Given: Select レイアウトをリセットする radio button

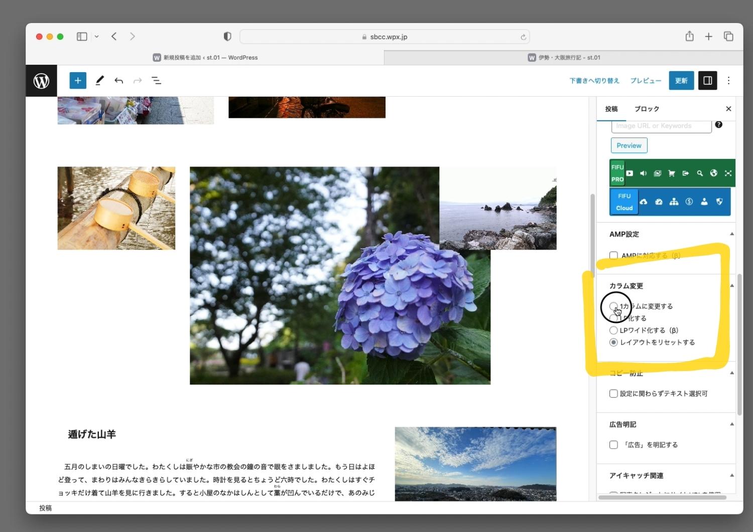Looking at the screenshot, I should point(613,342).
